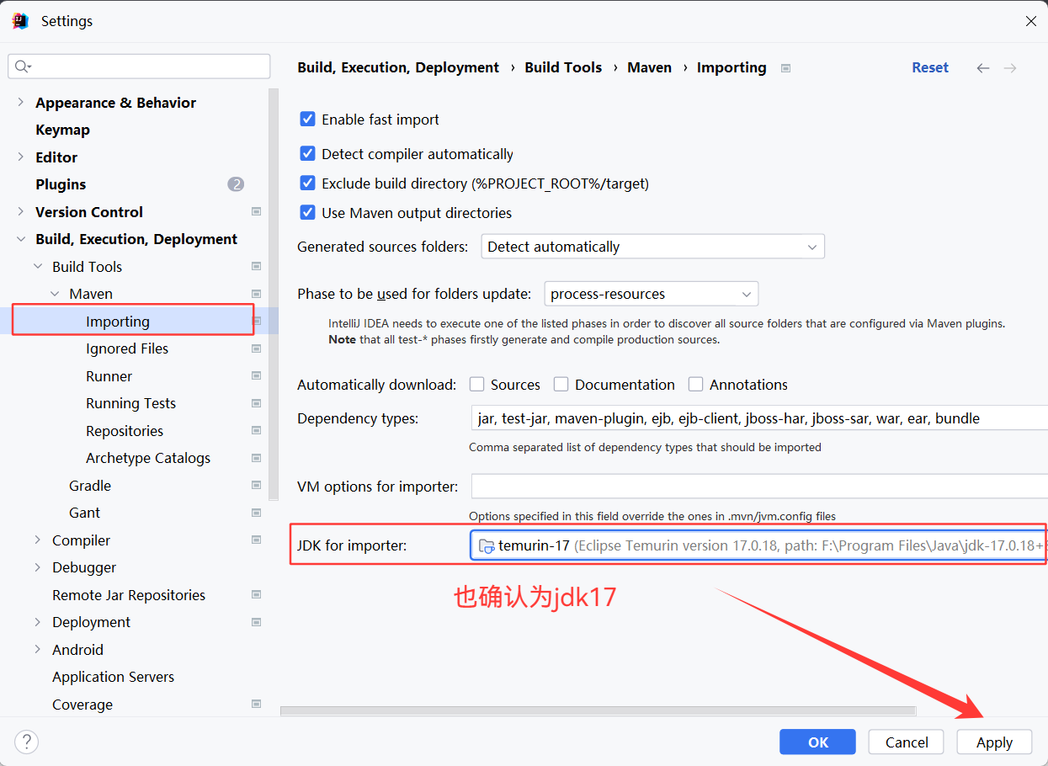Screen dimensions: 1048x766
Task: Expand Appearance & Behavior tree node
Action: click(x=21, y=102)
